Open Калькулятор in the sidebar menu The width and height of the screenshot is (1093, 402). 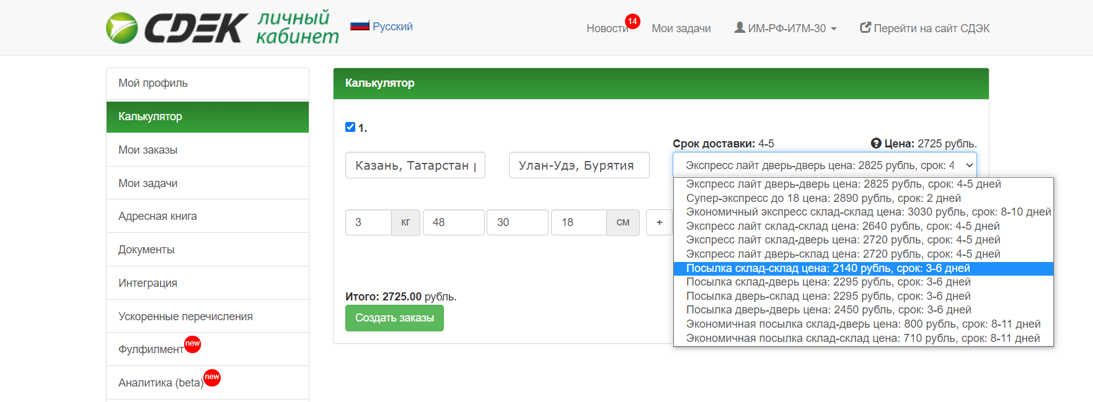point(208,116)
